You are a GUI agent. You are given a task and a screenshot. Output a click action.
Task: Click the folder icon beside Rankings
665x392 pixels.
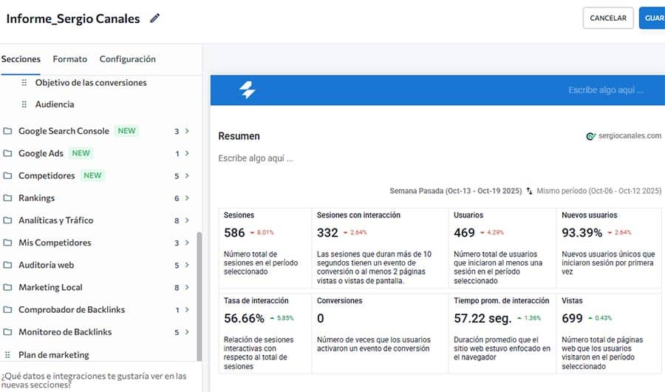[8, 198]
